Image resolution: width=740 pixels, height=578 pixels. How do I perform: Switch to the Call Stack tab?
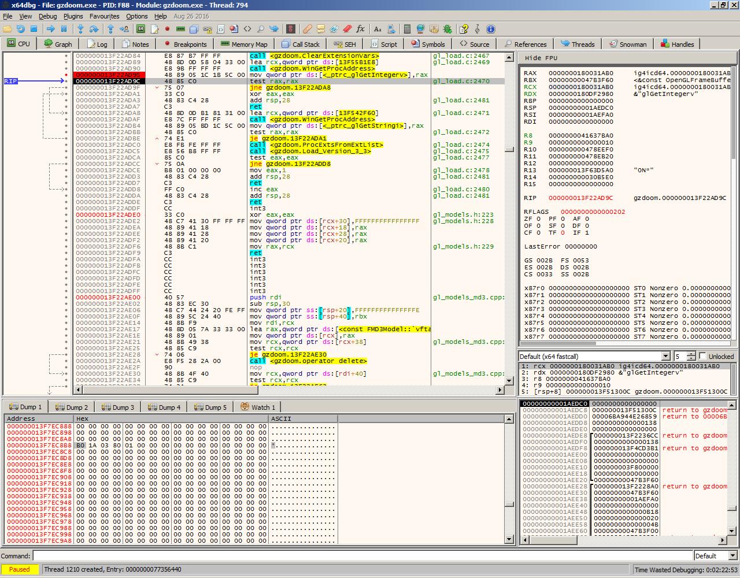click(301, 44)
